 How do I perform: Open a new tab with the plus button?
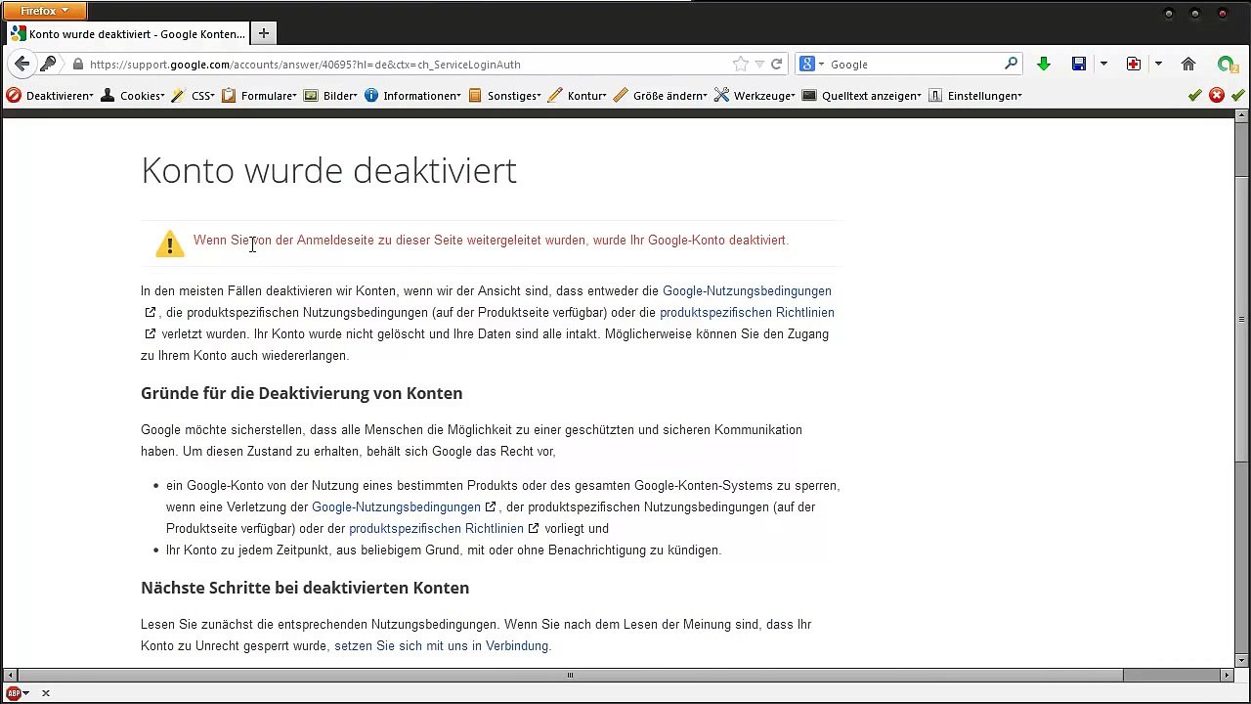tap(263, 33)
